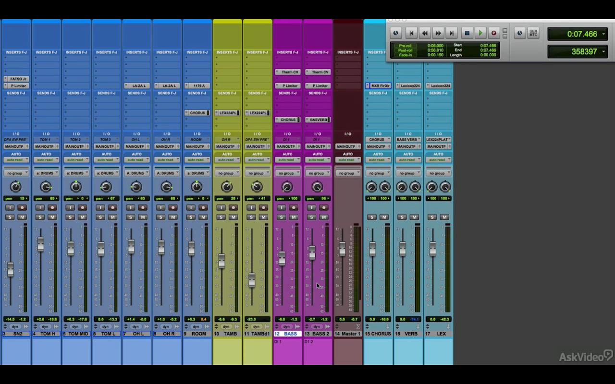The width and height of the screenshot is (615, 384).
Task: Arm the transport Record button
Action: coord(493,33)
